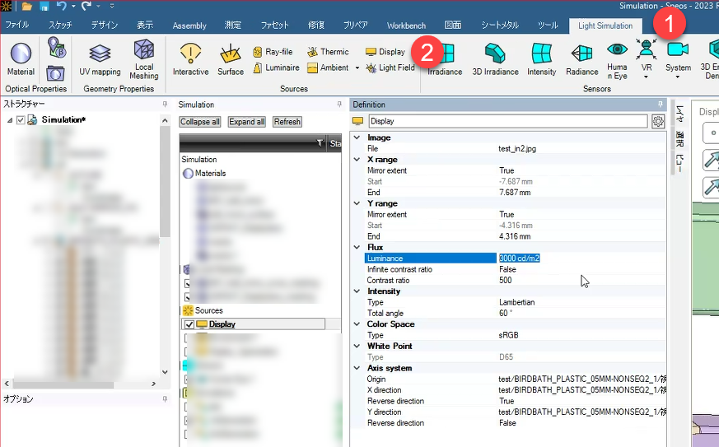Screen dimensions: 719x447
Task: Redo the last action
Action: pos(86,6)
